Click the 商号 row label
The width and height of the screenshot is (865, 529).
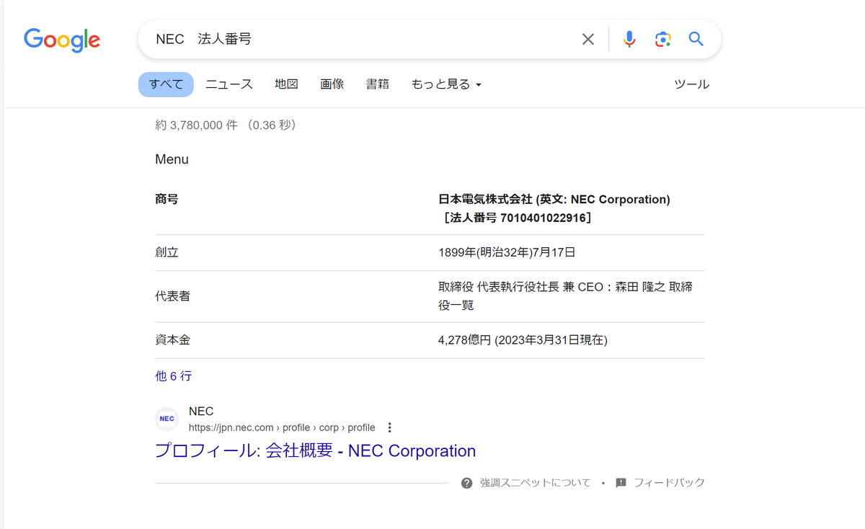click(x=167, y=200)
